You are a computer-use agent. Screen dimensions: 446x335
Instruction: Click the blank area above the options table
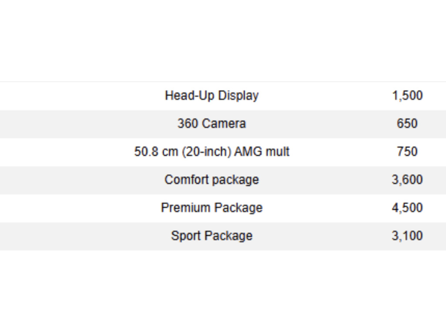[223, 41]
